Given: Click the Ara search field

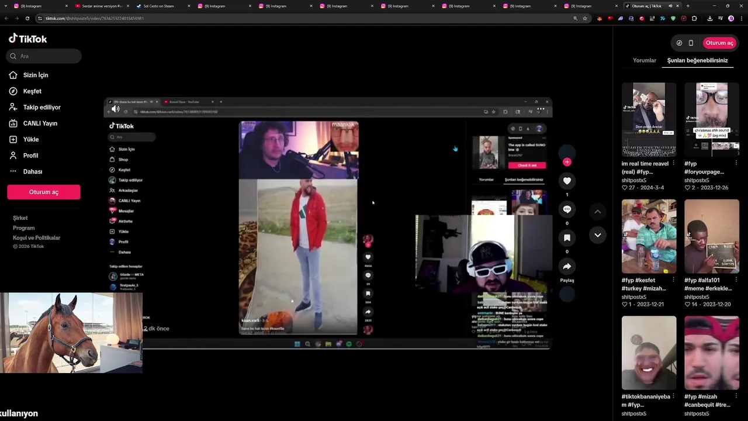Looking at the screenshot, I should tap(44, 56).
